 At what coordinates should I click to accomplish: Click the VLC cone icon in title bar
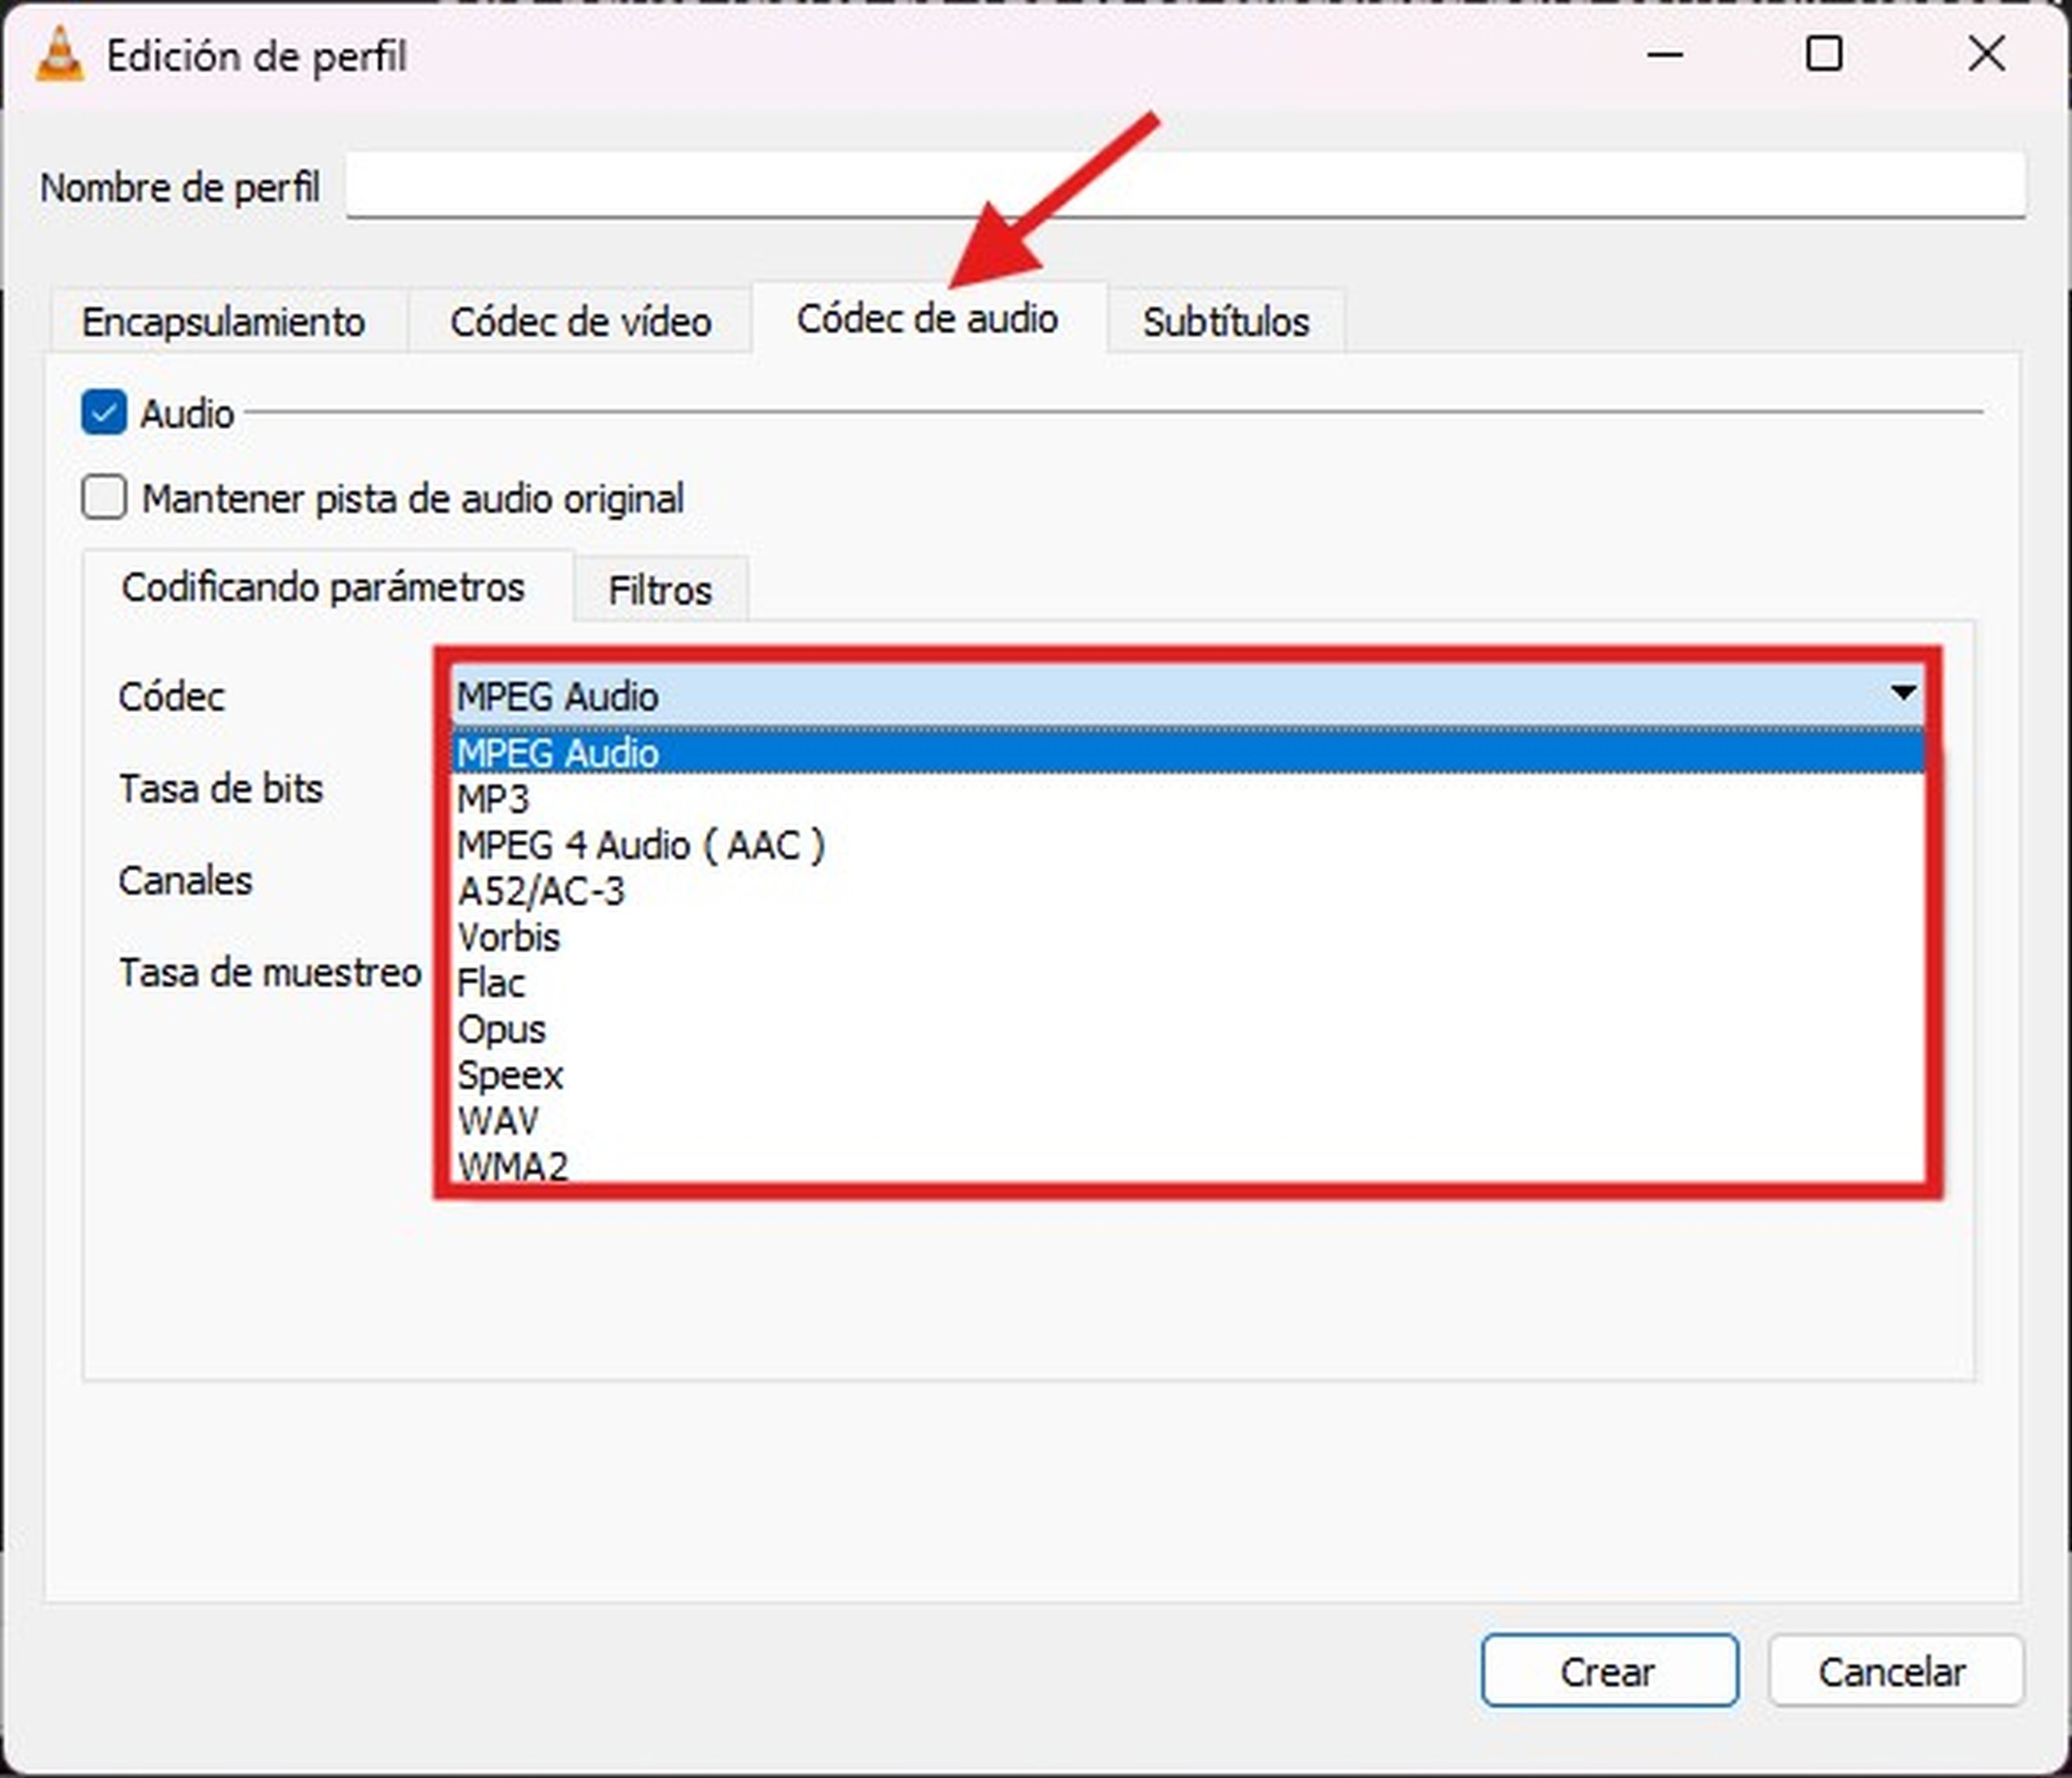59,54
